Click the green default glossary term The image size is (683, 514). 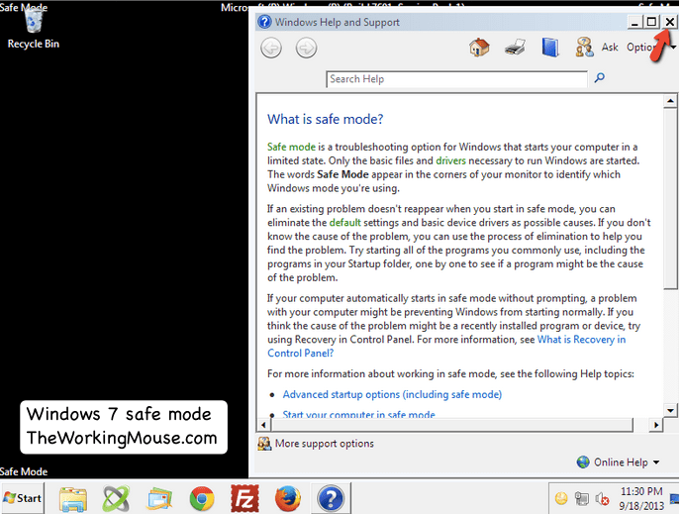[344, 223]
